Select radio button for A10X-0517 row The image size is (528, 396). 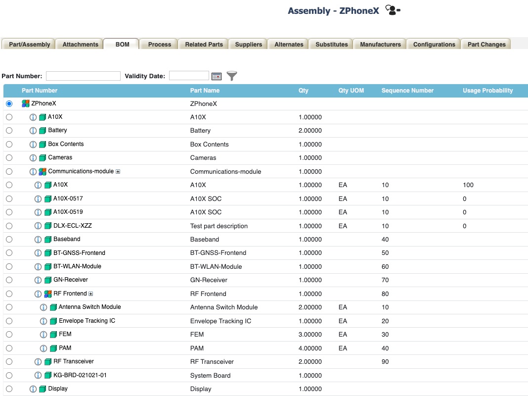[9, 199]
